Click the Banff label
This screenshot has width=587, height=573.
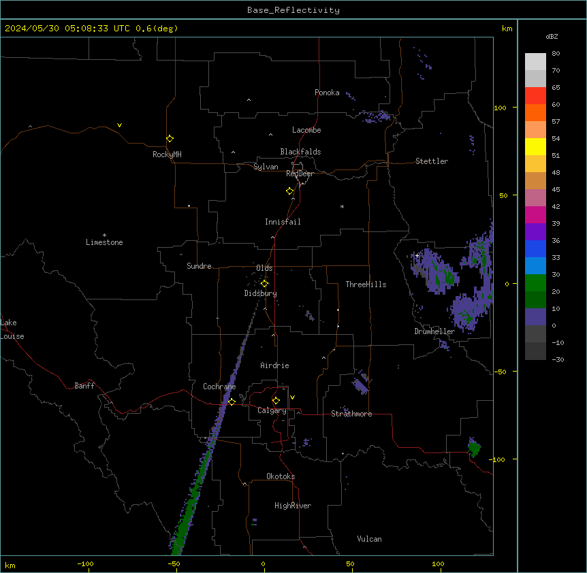click(x=84, y=386)
